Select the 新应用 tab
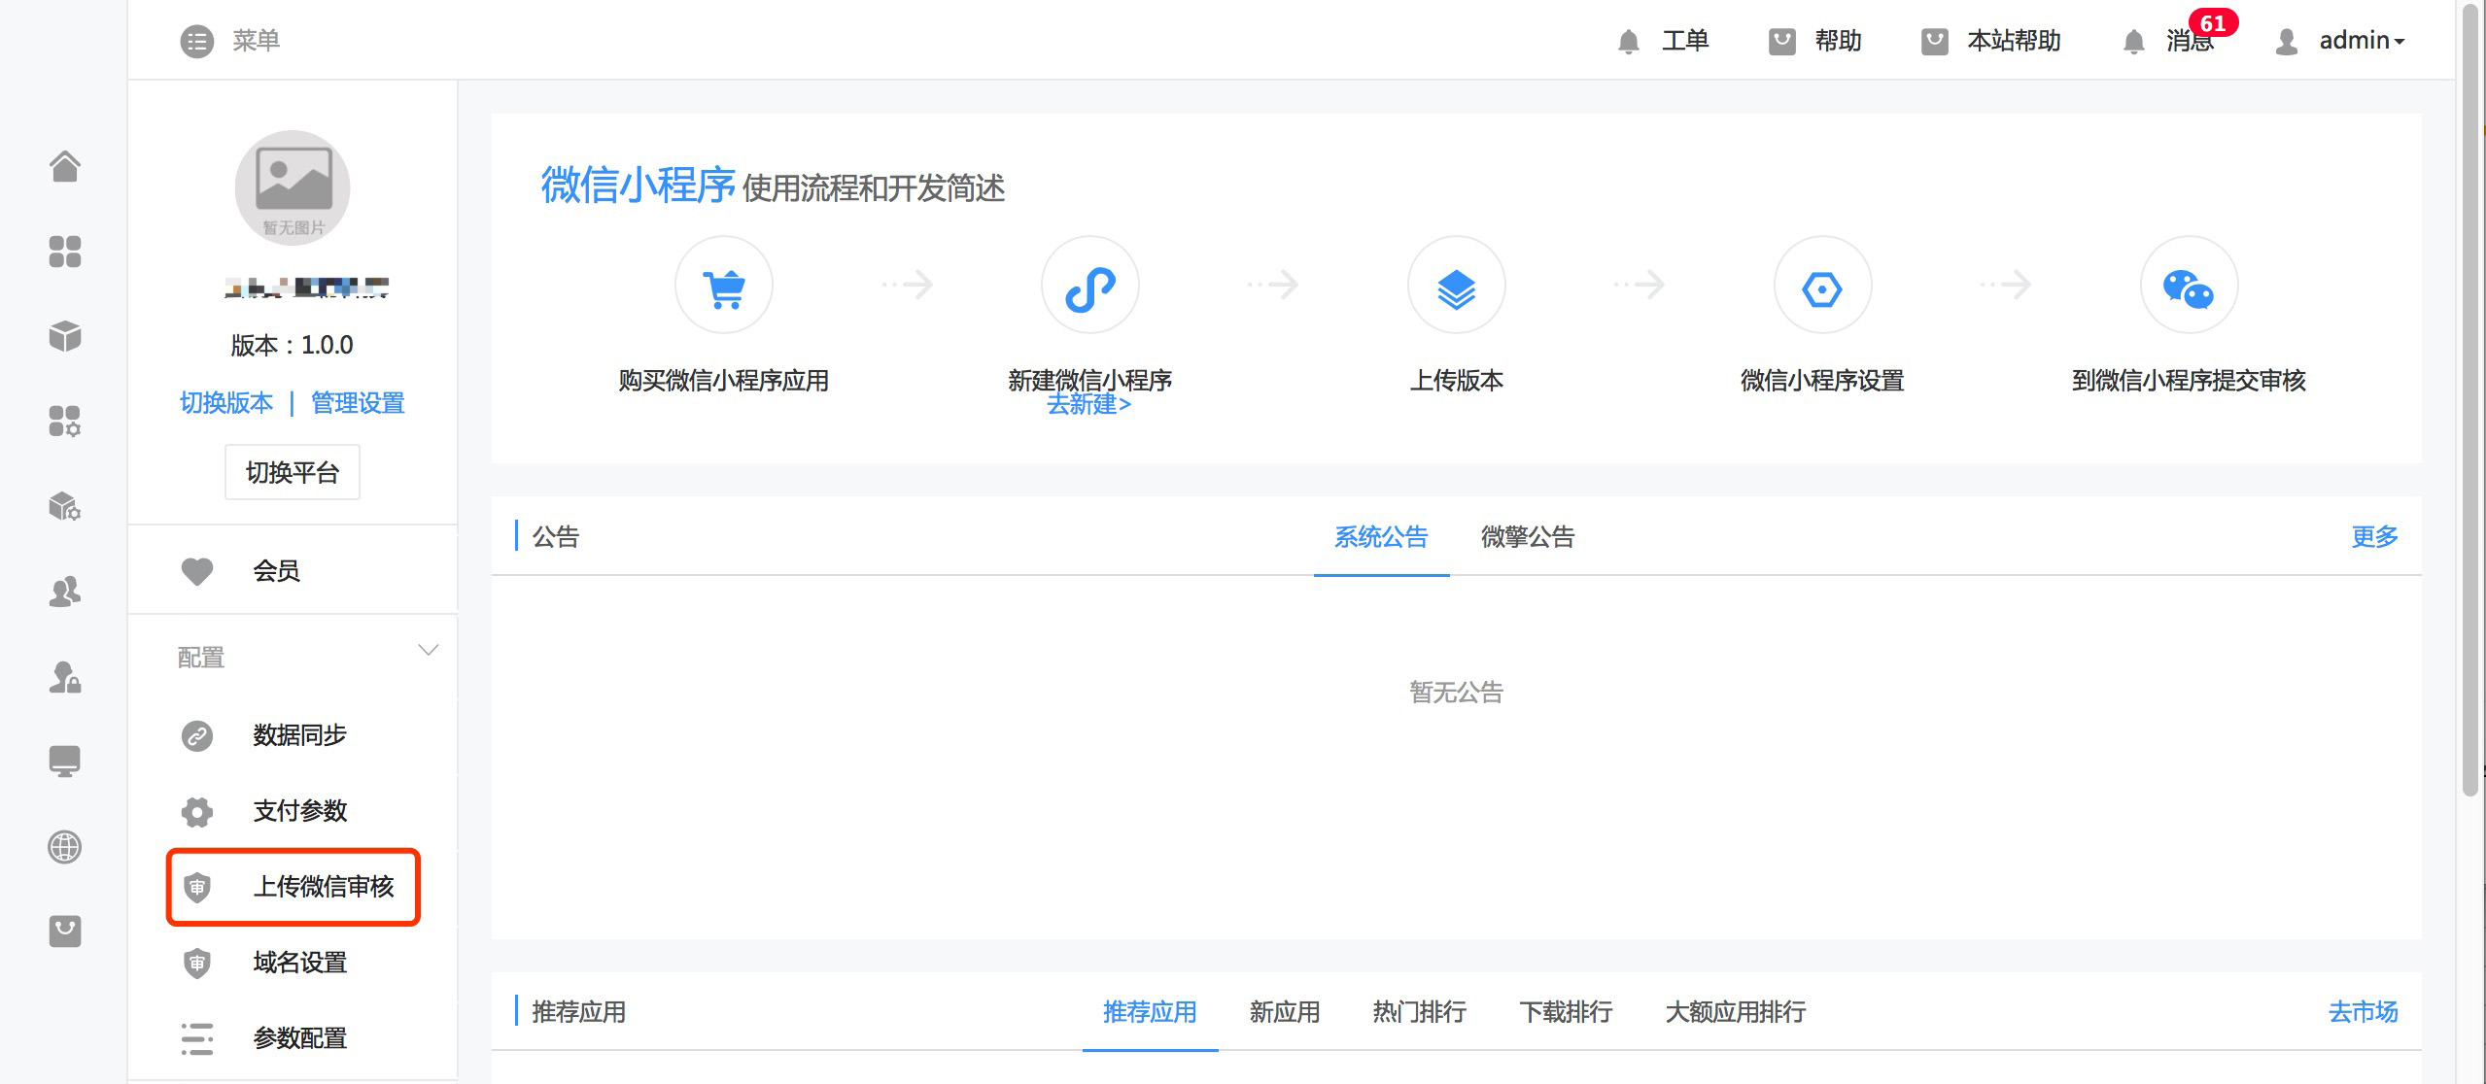Image resolution: width=2486 pixels, height=1084 pixels. pyautogui.click(x=1285, y=1012)
